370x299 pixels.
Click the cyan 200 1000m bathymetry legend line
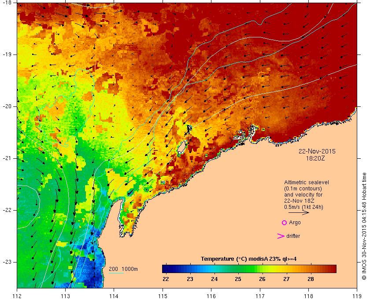(x=116, y=273)
